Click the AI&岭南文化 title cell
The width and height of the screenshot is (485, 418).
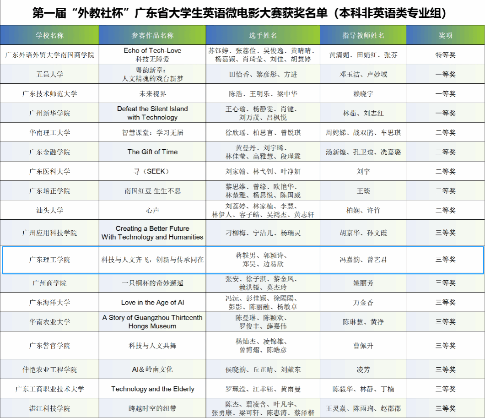[x=152, y=369]
